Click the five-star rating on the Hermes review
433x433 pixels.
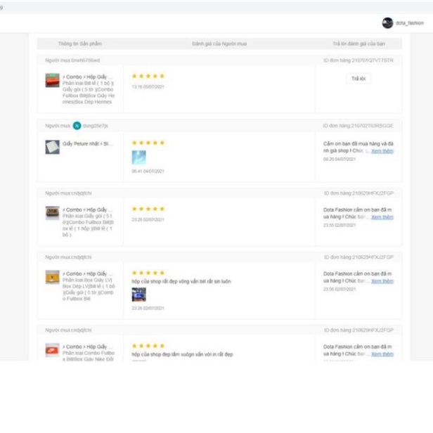click(148, 76)
